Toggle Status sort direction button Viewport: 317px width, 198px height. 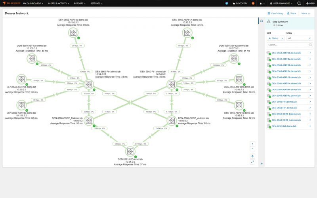tap(273, 38)
